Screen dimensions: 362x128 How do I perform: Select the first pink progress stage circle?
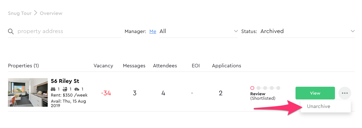coord(252,88)
